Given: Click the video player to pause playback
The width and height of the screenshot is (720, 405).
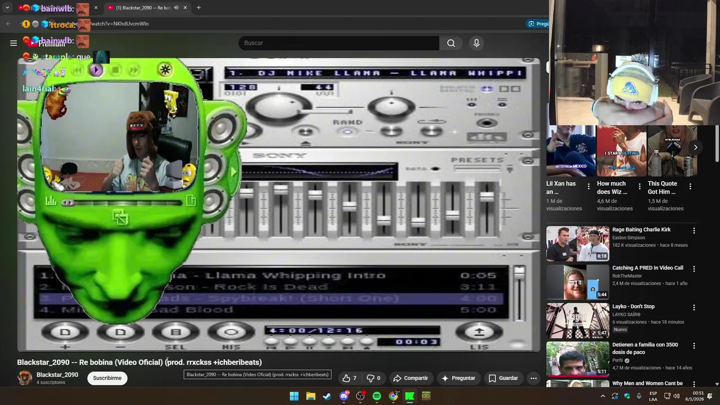Looking at the screenshot, I should [x=278, y=205].
